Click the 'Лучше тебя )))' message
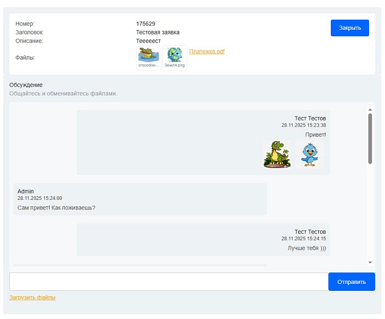Screen dimensions: 385x319 (x=306, y=248)
